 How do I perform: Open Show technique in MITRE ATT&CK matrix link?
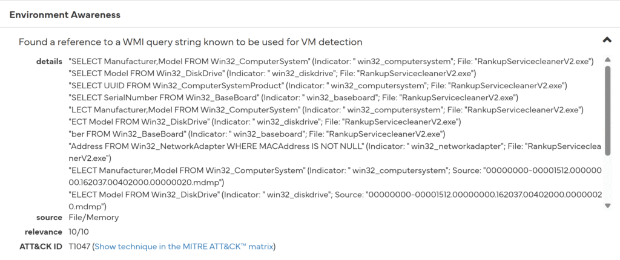point(183,247)
